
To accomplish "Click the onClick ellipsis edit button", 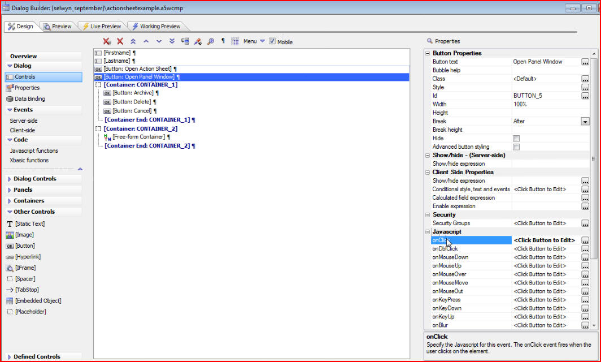I will coord(585,240).
